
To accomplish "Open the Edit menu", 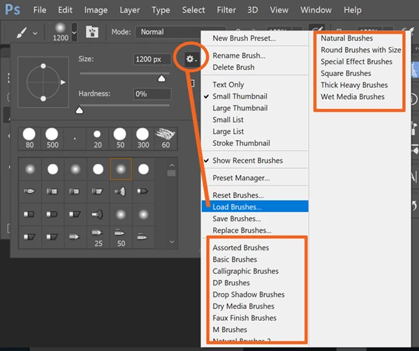I will pyautogui.click(x=65, y=10).
